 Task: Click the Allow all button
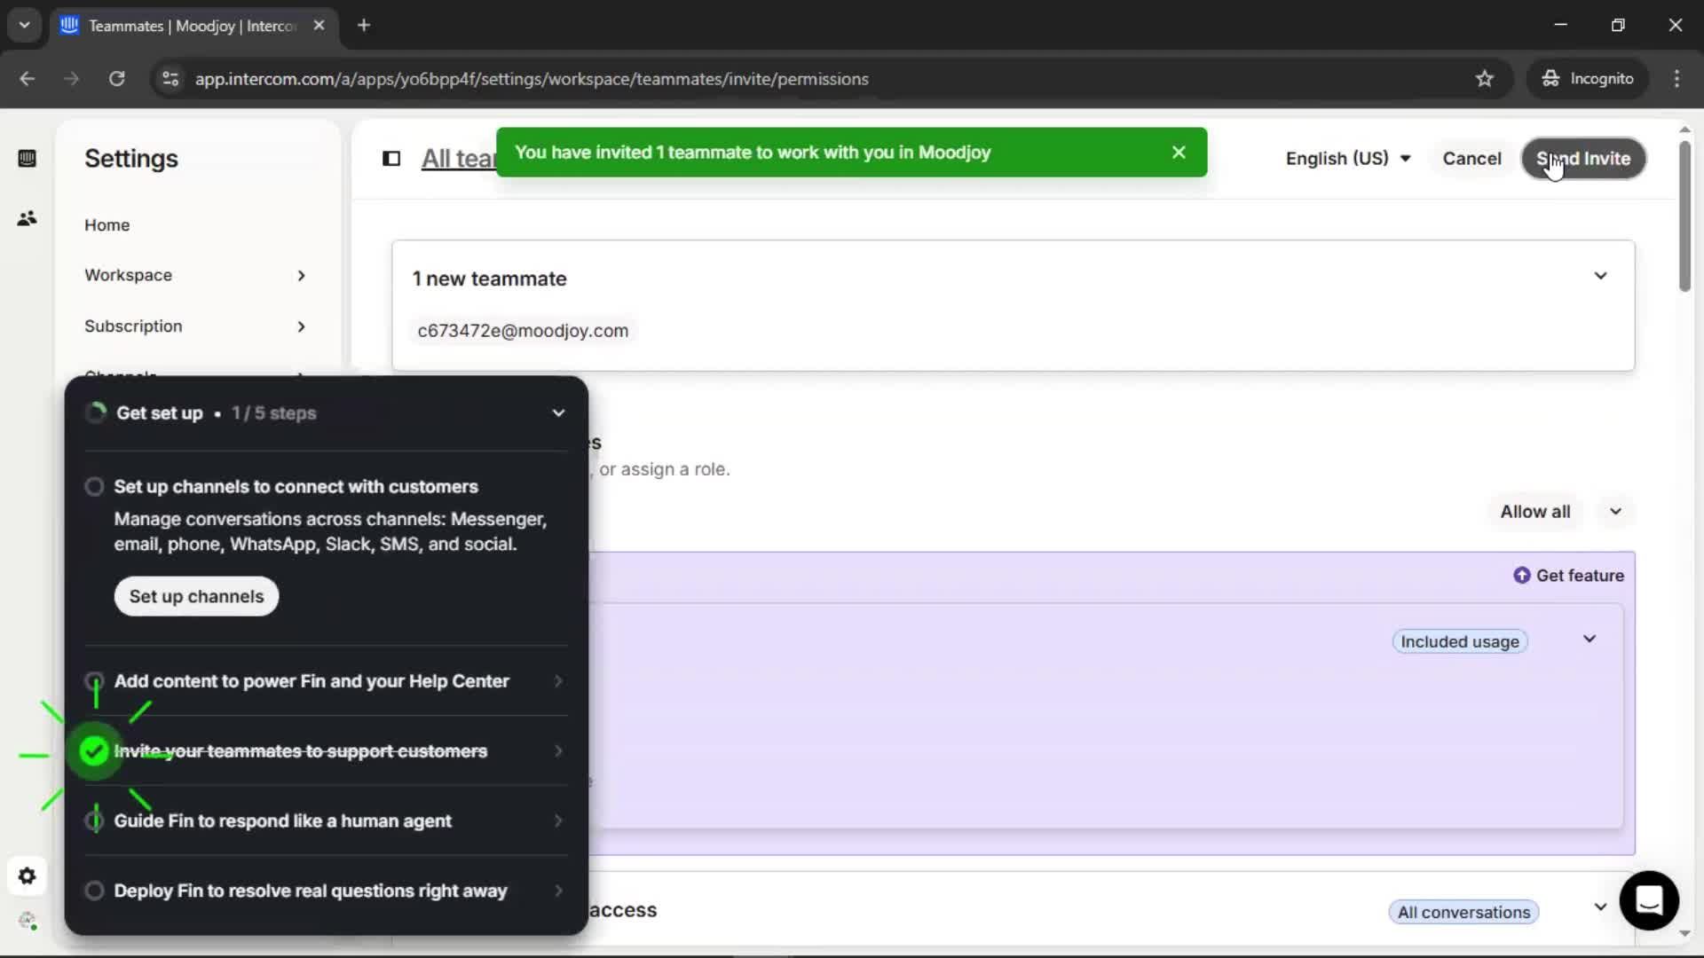click(x=1535, y=512)
